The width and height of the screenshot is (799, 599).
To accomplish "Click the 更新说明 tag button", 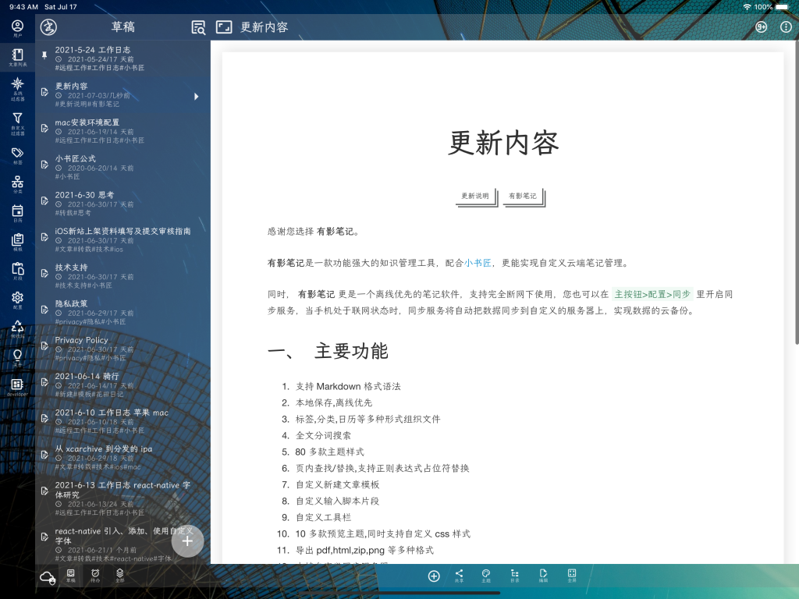I will (476, 196).
